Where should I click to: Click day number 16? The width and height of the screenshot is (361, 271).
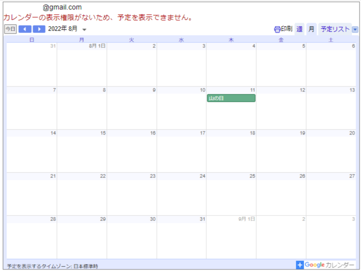pos(153,133)
